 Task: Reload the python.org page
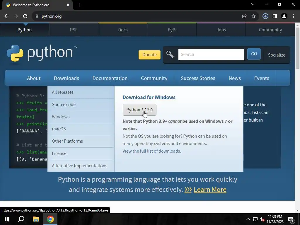[25, 16]
